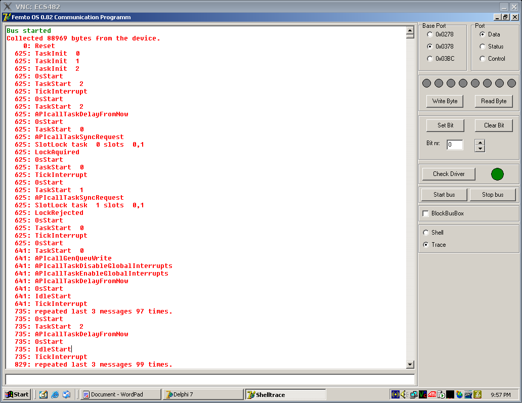Switch to Shelltrace taskbar item
This screenshot has width=522, height=403.
point(286,394)
